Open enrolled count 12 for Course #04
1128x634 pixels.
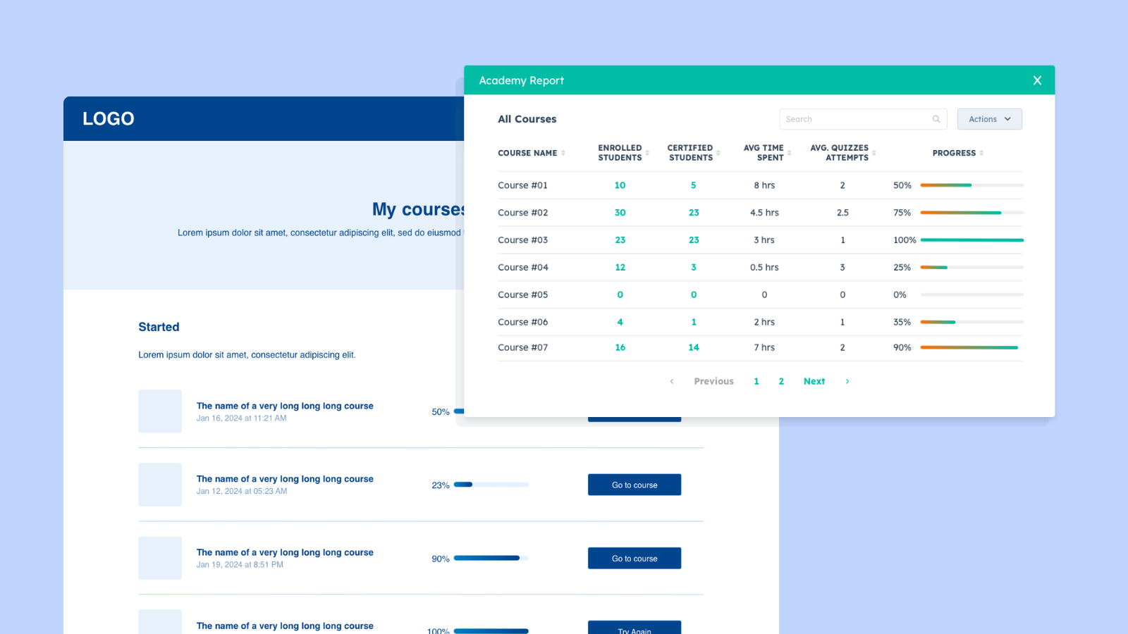point(620,268)
